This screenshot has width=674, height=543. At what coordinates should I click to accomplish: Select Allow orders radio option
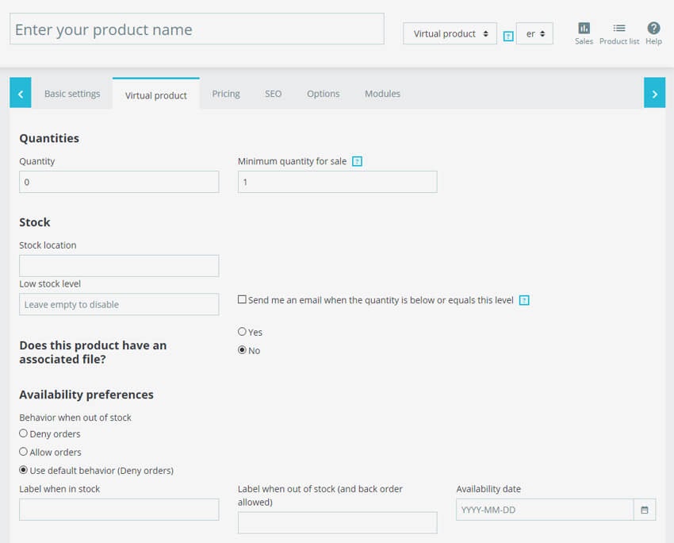[x=25, y=452]
